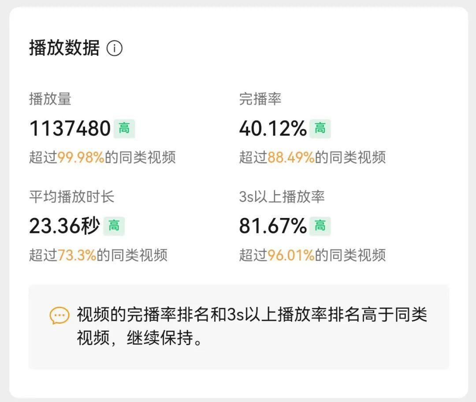The image size is (476, 402).
Task: Click the green 高 badge beside 23.36秒
Action: (114, 226)
